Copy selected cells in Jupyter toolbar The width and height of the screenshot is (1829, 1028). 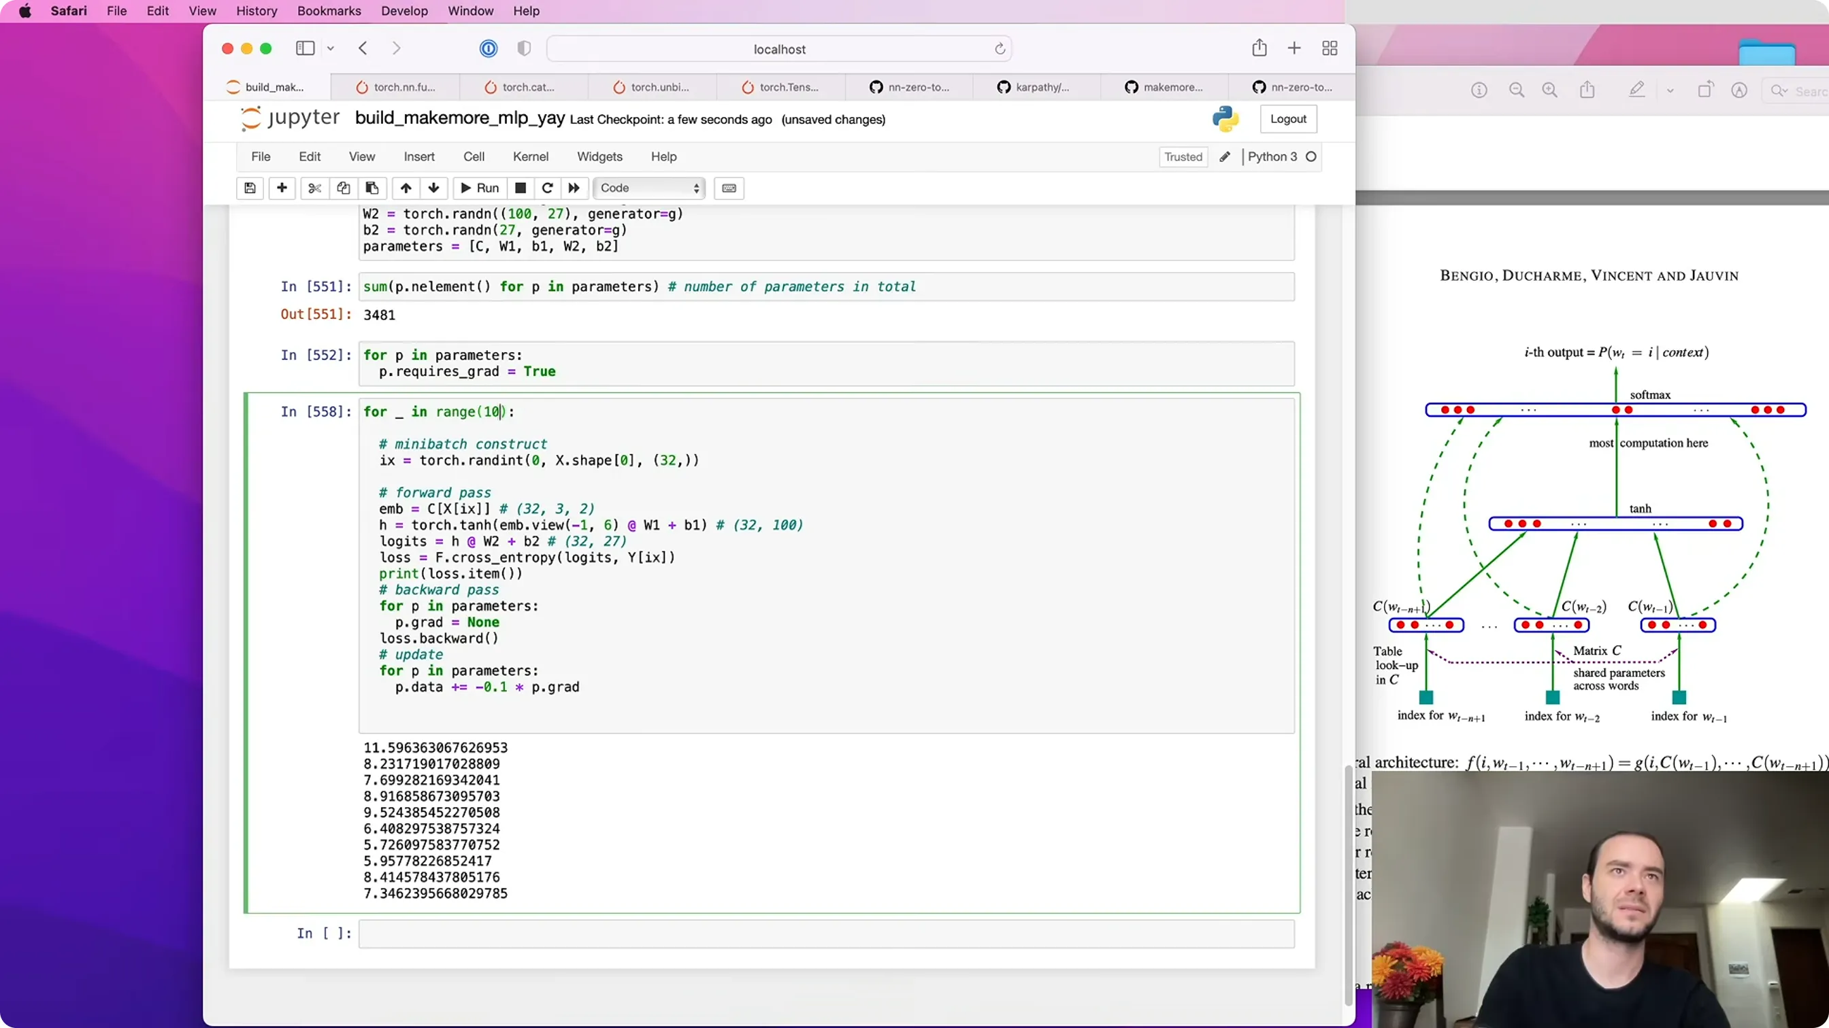[344, 188]
